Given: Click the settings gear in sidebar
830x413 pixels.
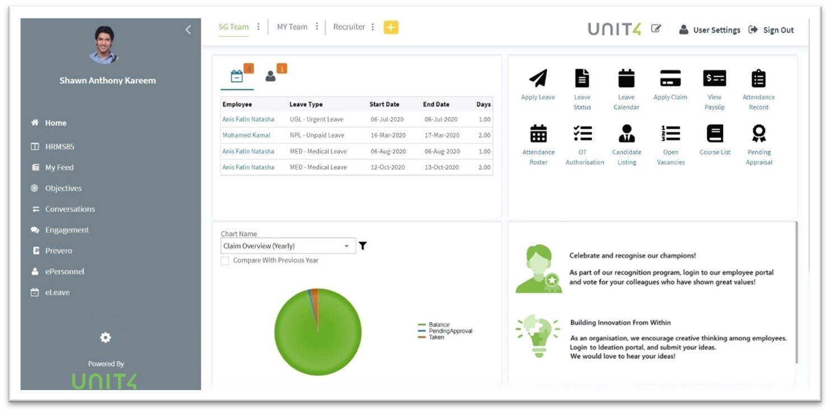Looking at the screenshot, I should click(105, 337).
